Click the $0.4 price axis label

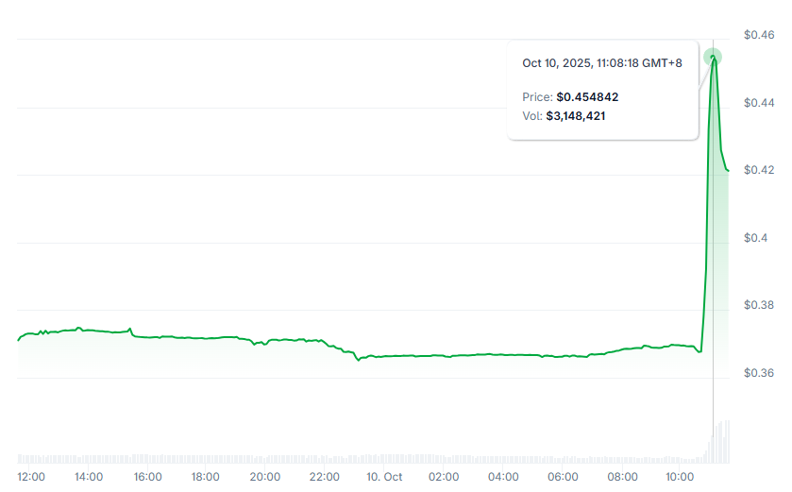(x=755, y=238)
